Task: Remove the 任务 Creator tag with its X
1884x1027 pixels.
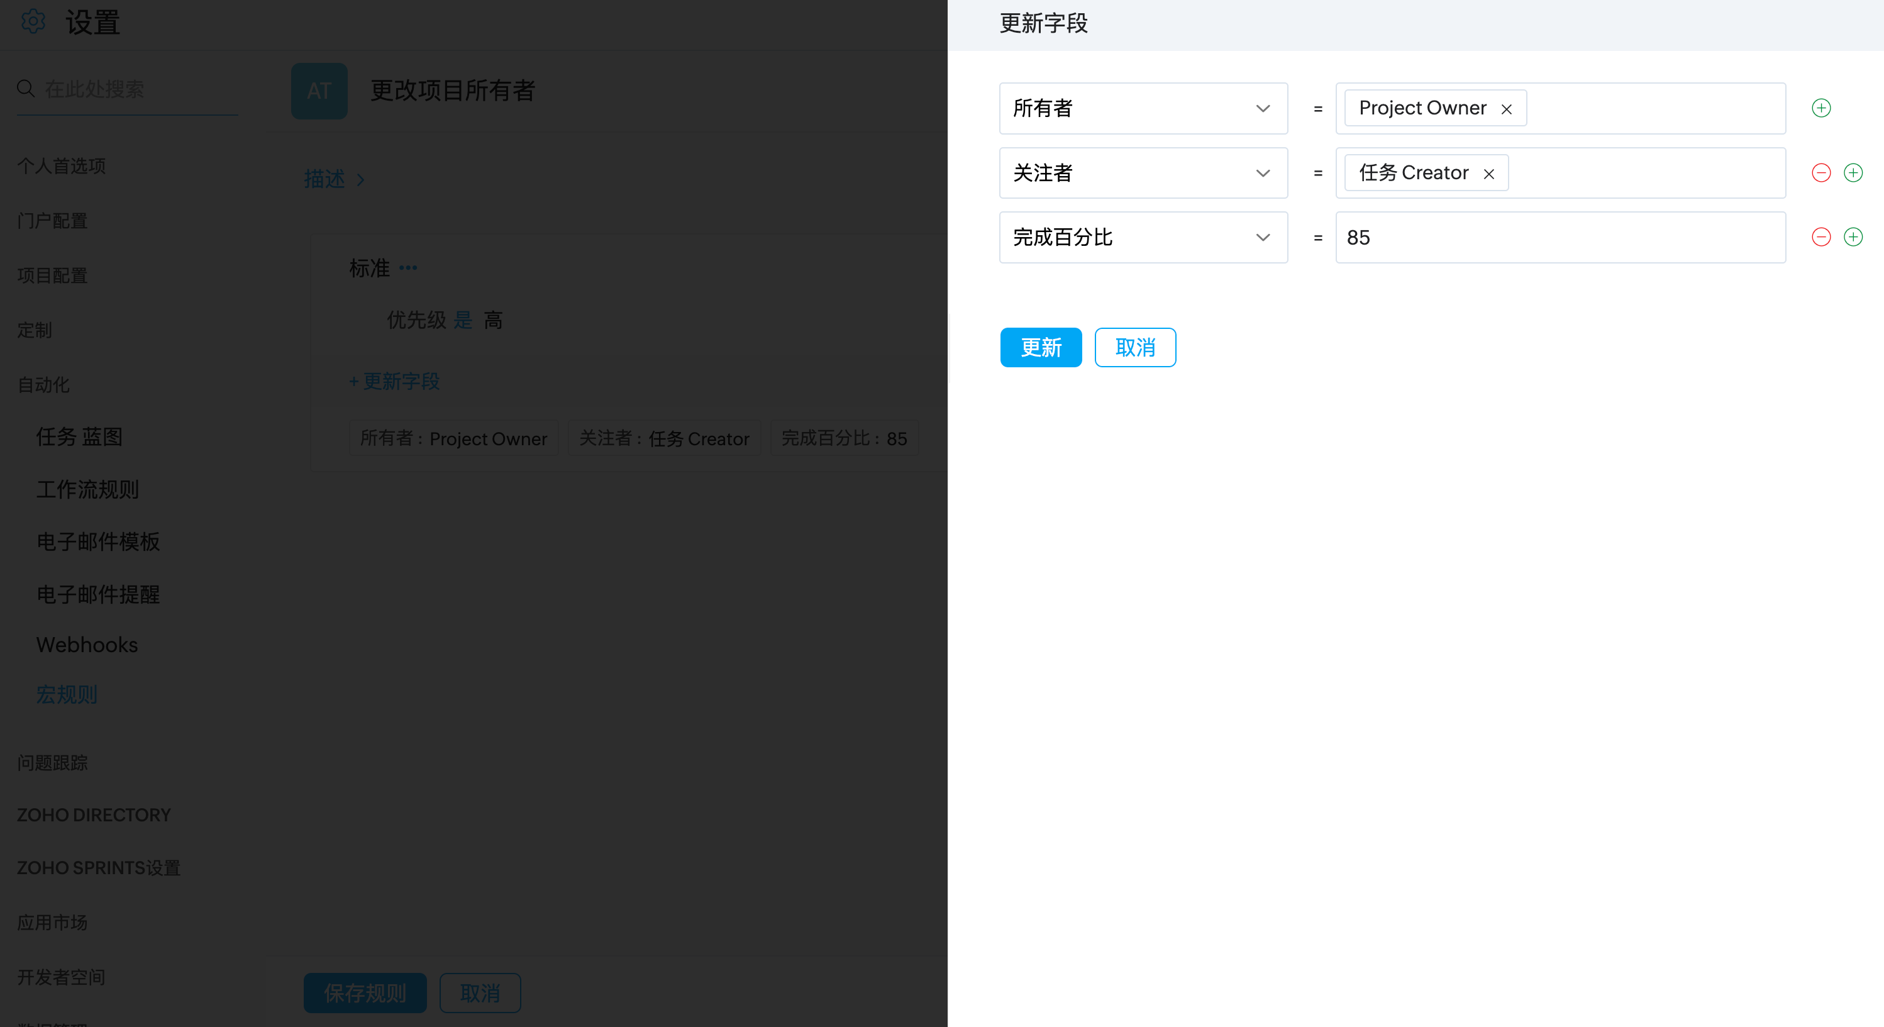Action: click(1488, 174)
